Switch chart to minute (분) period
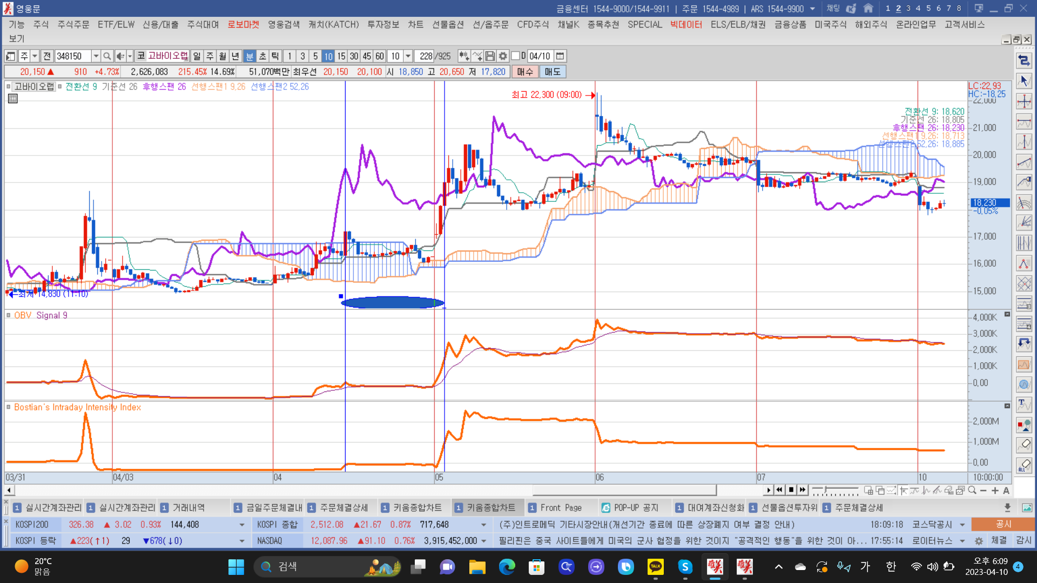This screenshot has width=1037, height=583. tap(250, 56)
